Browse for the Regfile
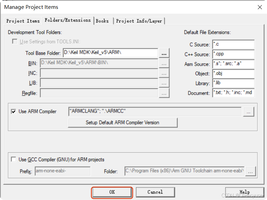This screenshot has width=267, height=200. tap(164, 93)
